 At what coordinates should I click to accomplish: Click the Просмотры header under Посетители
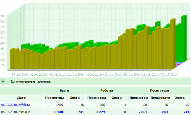(x=139, y=98)
